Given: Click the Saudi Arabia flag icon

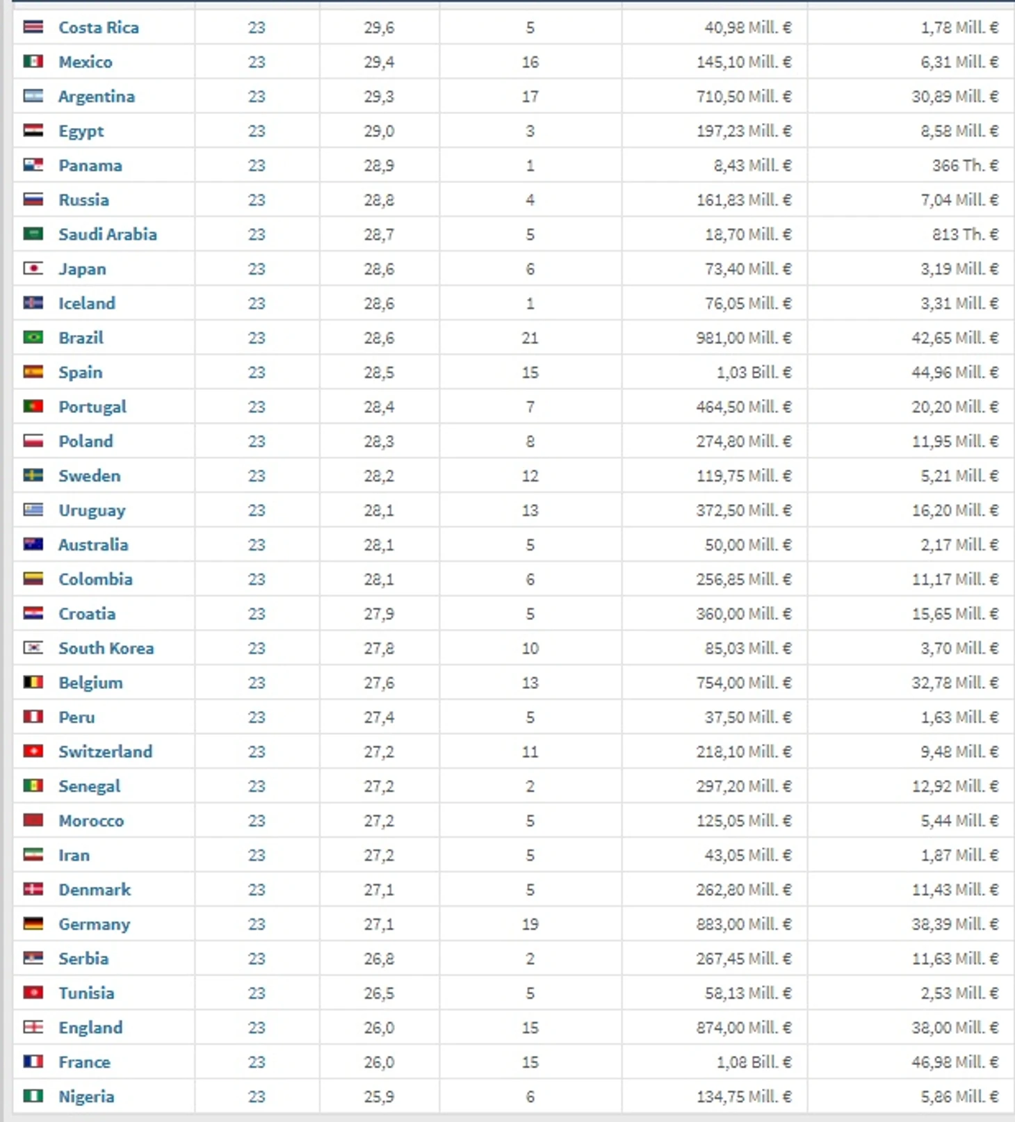Looking at the screenshot, I should [x=33, y=234].
